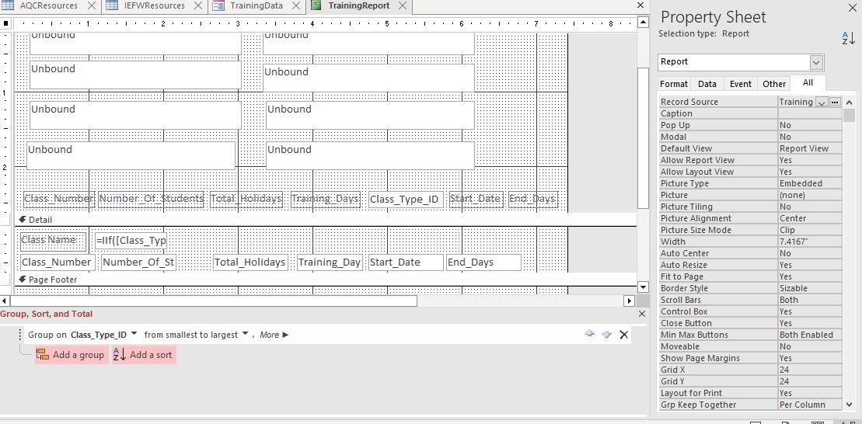Select the =IIf([Class_Typ expression textbox
862x424 pixels.
131,241
